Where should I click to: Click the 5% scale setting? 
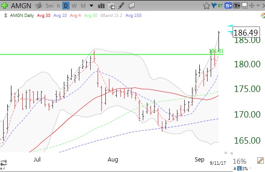tap(245, 169)
